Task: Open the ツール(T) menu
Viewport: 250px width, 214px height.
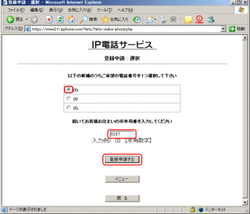Action: [105, 10]
